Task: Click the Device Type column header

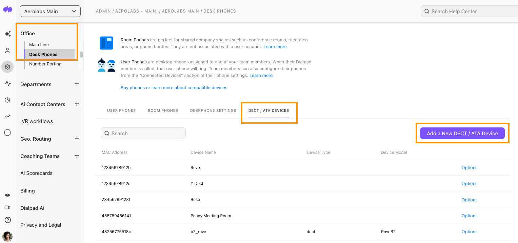Action: coord(318,153)
